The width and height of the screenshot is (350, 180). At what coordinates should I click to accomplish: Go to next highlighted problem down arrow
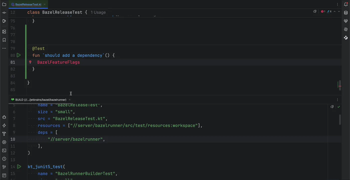coord(339,11)
